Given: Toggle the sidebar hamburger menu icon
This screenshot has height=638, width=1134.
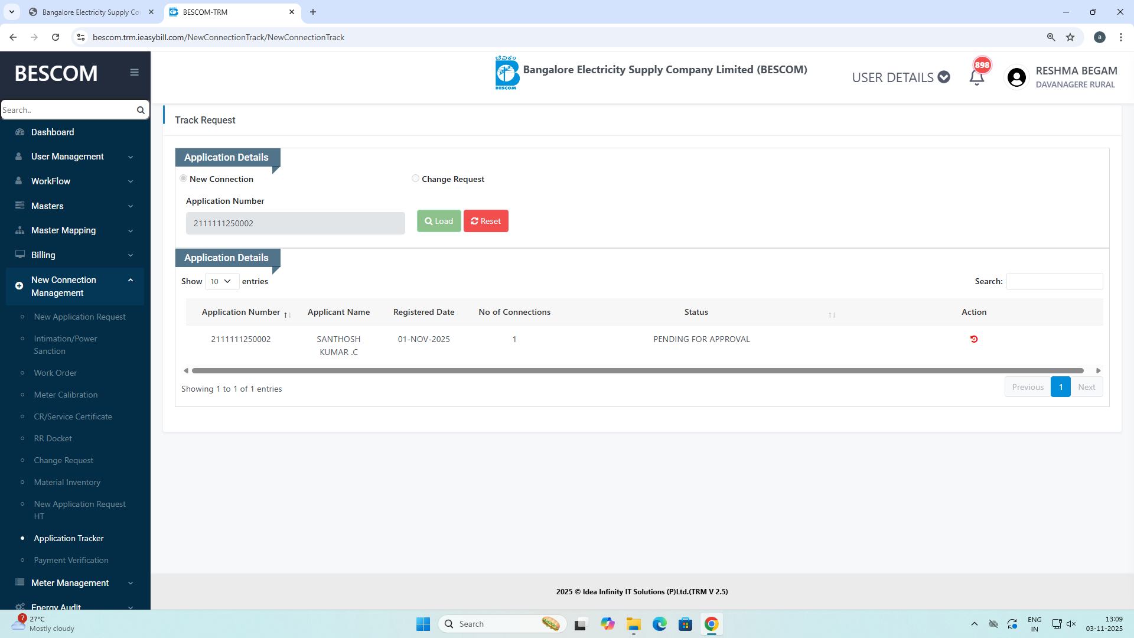Looking at the screenshot, I should click(x=134, y=72).
